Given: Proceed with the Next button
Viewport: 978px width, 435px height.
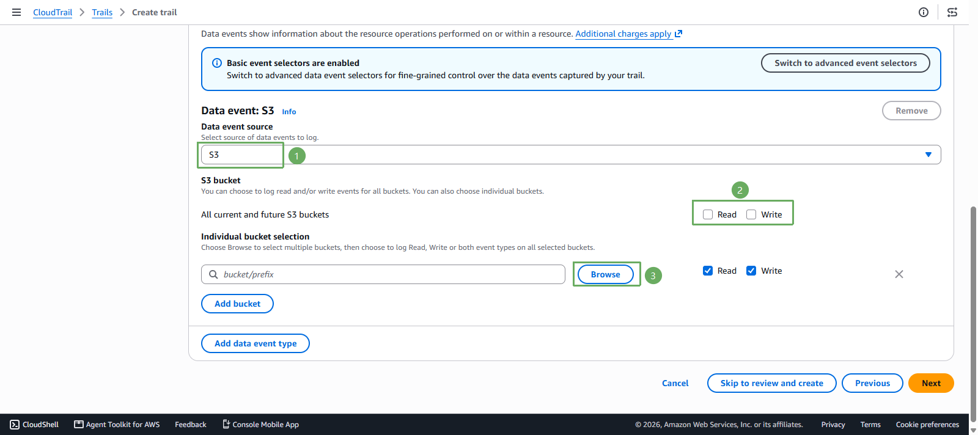Looking at the screenshot, I should [931, 383].
